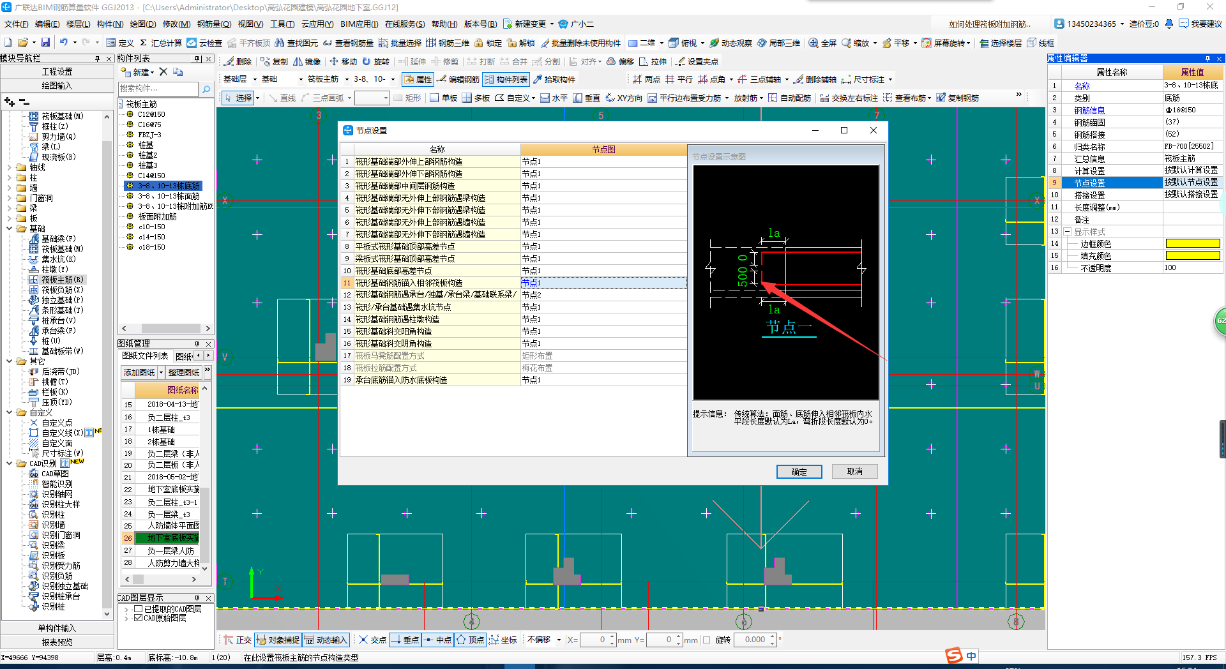Switch to 图纸文件列表 tab
The height and width of the screenshot is (669, 1226).
145,356
